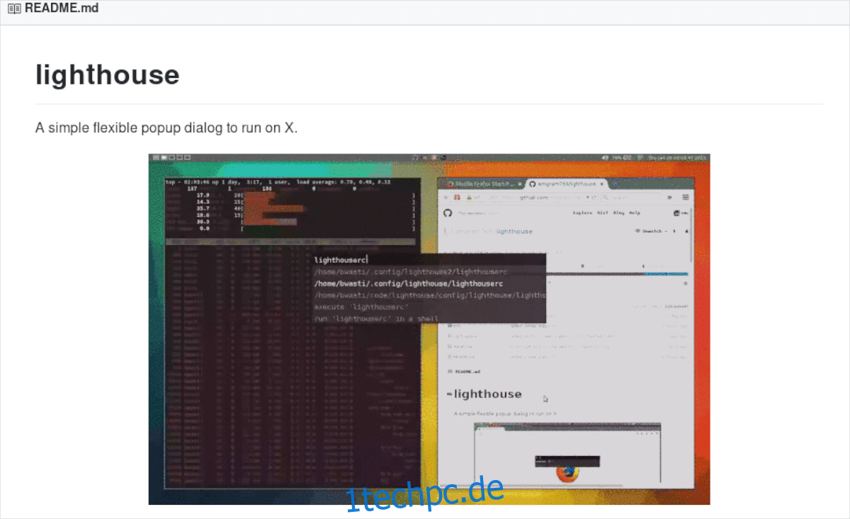Click the blue language stats bar
Screen dimensions: 850x519
(666, 274)
